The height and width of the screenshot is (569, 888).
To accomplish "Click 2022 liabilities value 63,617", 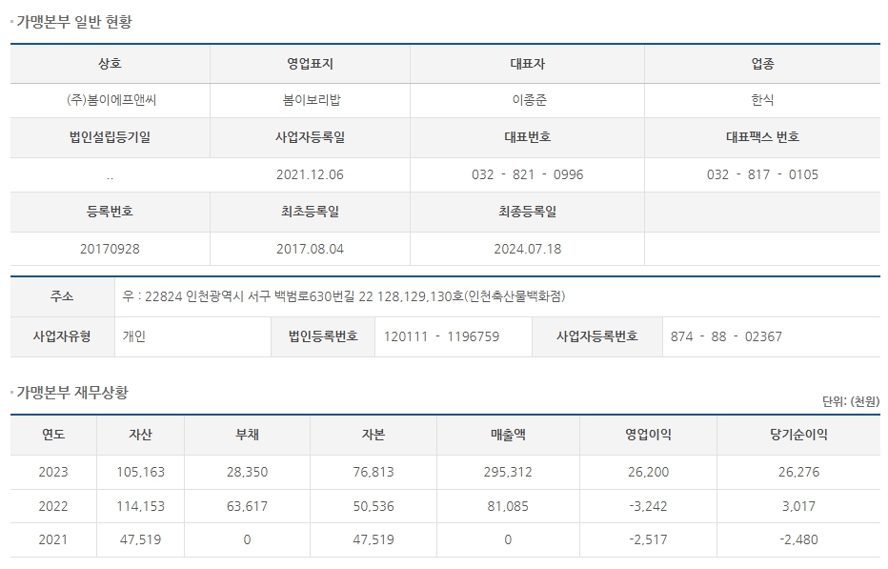I will click(247, 506).
